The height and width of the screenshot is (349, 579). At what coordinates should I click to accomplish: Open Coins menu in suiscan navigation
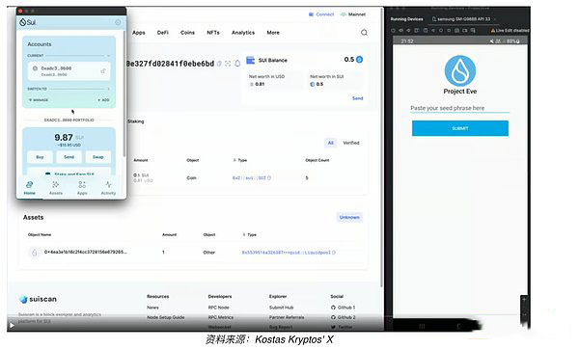(x=187, y=33)
